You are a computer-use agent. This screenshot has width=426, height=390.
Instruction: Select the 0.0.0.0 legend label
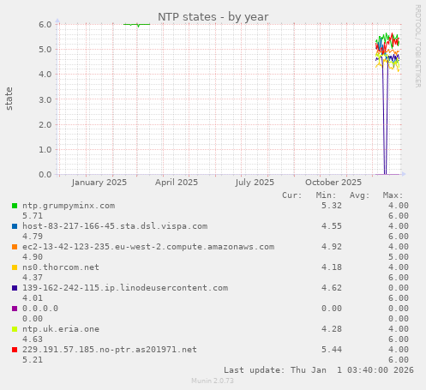[40, 309]
